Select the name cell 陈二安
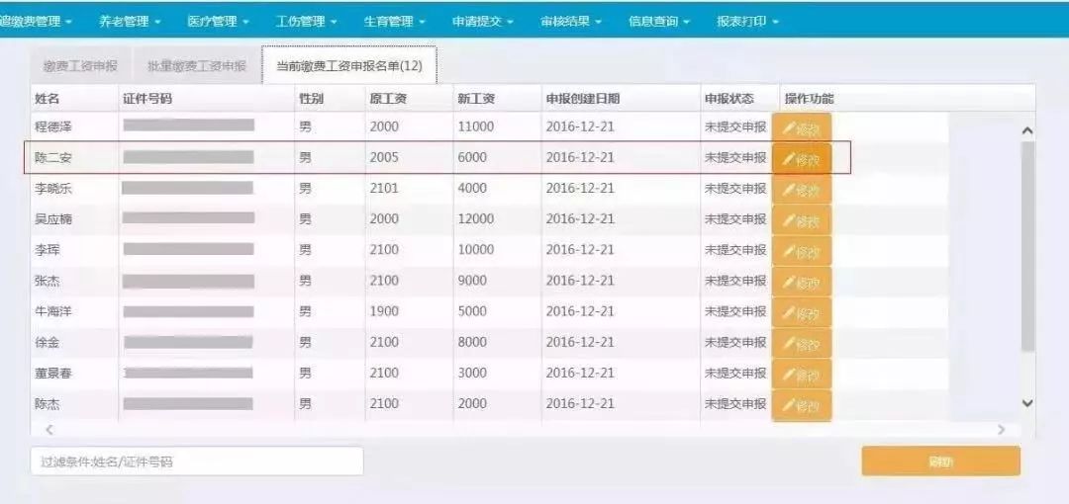The width and height of the screenshot is (1069, 504). (x=53, y=158)
